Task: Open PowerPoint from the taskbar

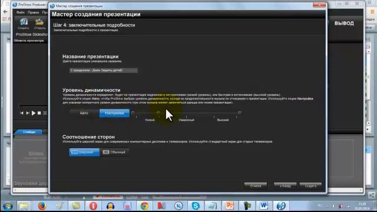Action: tap(230, 206)
